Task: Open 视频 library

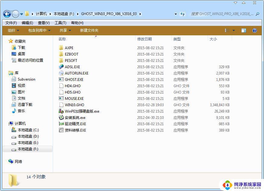Action: [x=21, y=86]
